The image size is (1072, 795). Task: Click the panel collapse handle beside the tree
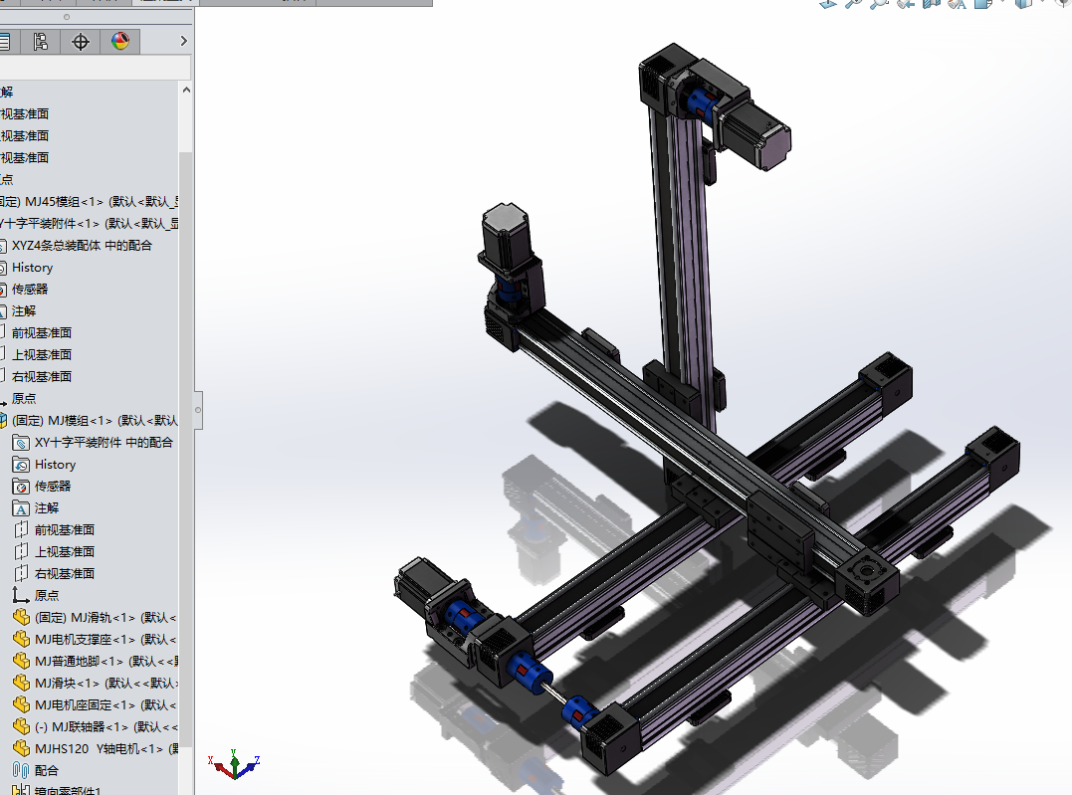tap(198, 410)
